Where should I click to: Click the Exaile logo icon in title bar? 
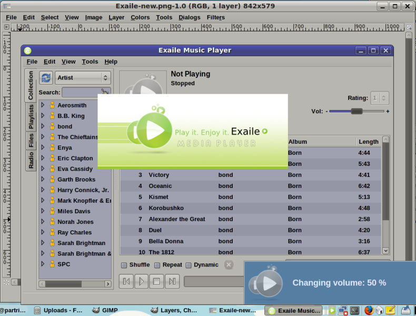click(27, 51)
